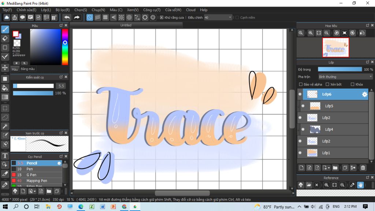This screenshot has width=375, height=211.
Task: Enable parallel lines snap guide
Action: click(x=97, y=18)
